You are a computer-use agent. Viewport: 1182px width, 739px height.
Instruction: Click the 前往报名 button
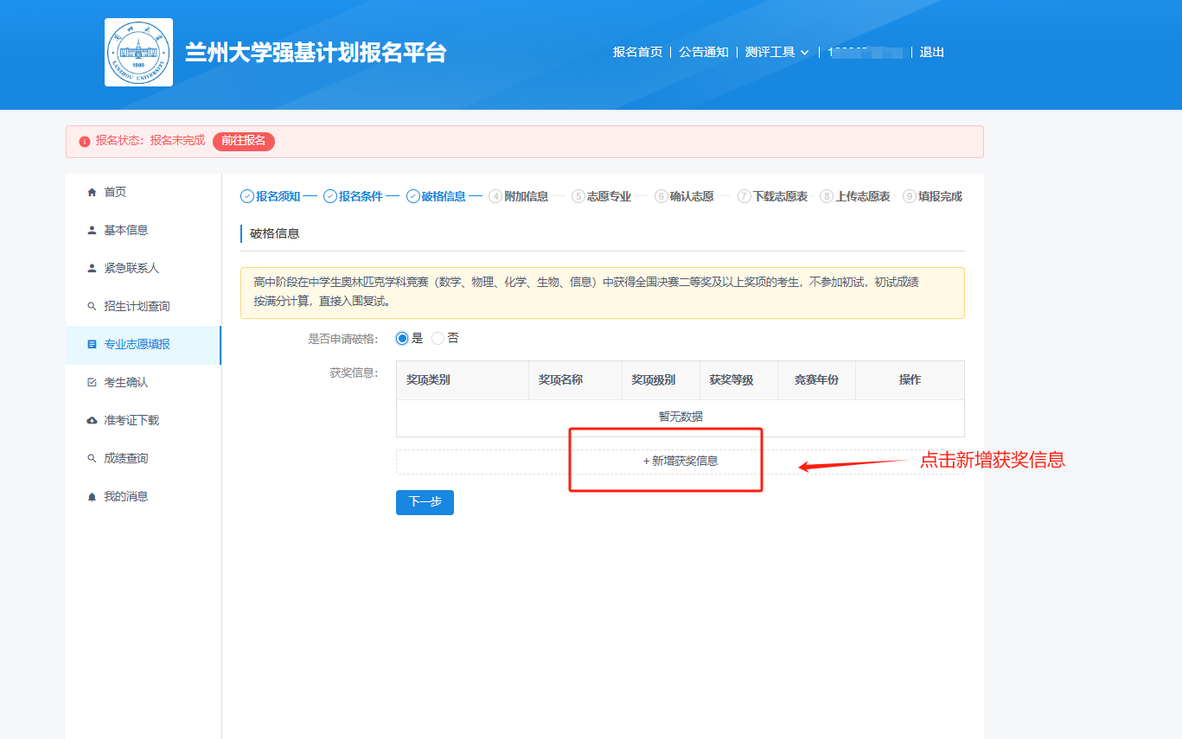click(x=243, y=141)
